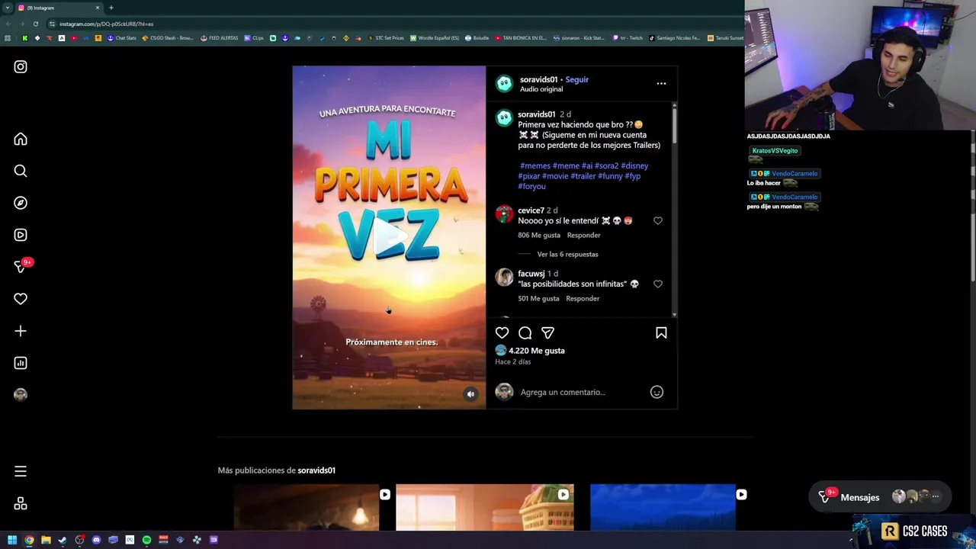
Task: Click the #disney hashtag
Action: [x=634, y=165]
